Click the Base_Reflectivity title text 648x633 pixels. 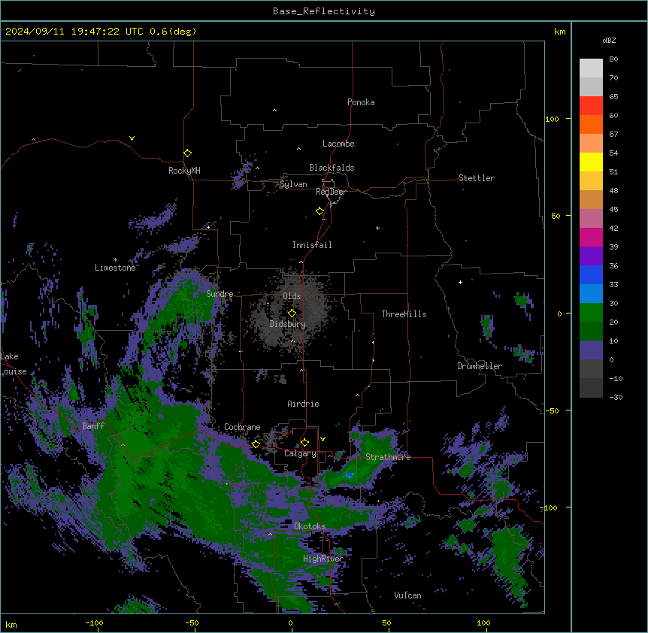324,11
